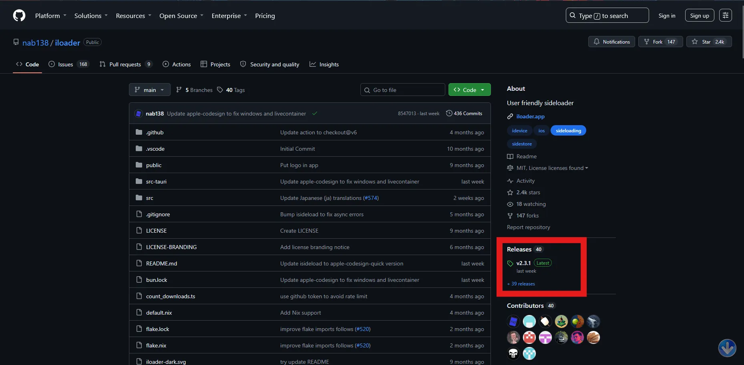Screen dimensions: 744x365
Task: Click the Notifications button
Action: tap(611, 42)
